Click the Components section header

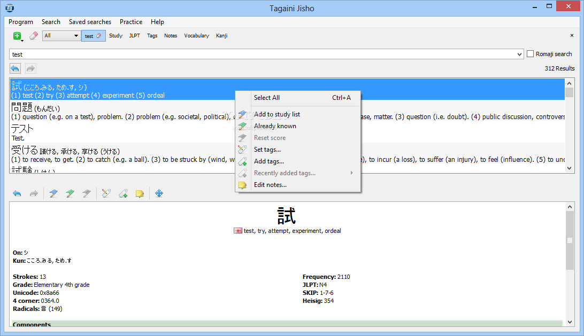[287, 324]
